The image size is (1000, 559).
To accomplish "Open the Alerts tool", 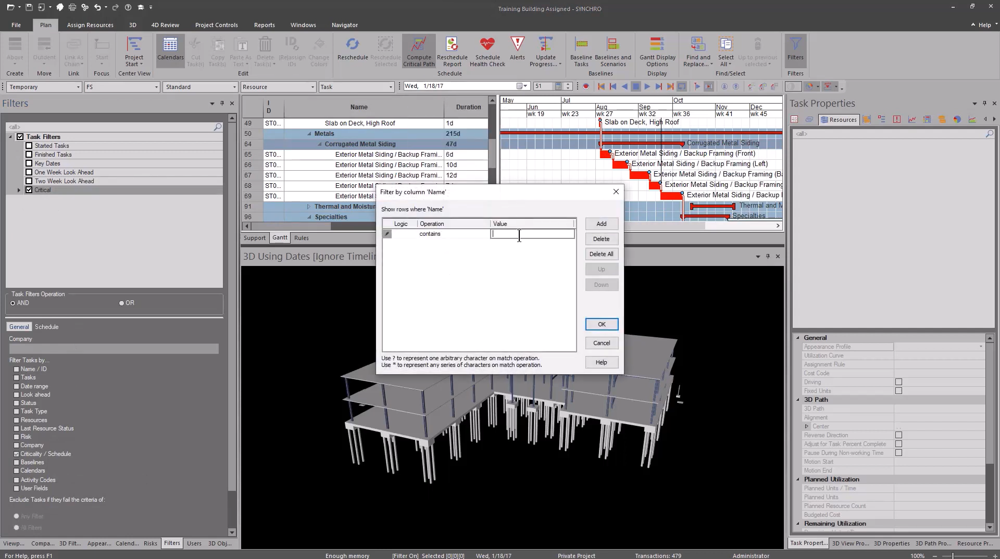I will (x=517, y=52).
